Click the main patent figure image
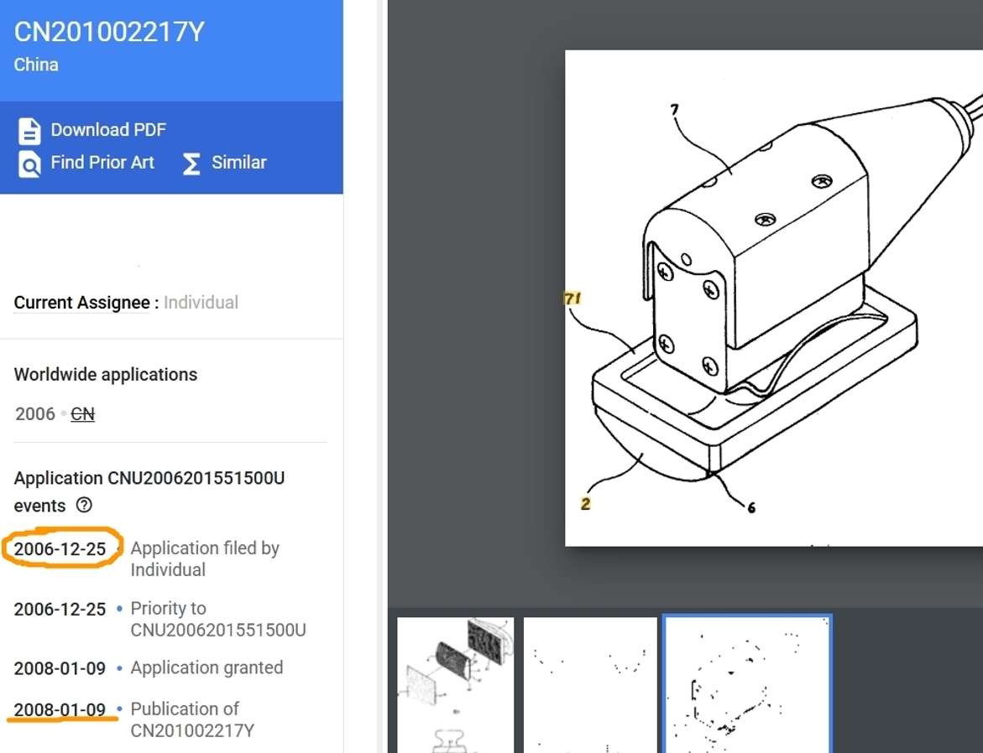983x753 pixels. tap(774, 299)
